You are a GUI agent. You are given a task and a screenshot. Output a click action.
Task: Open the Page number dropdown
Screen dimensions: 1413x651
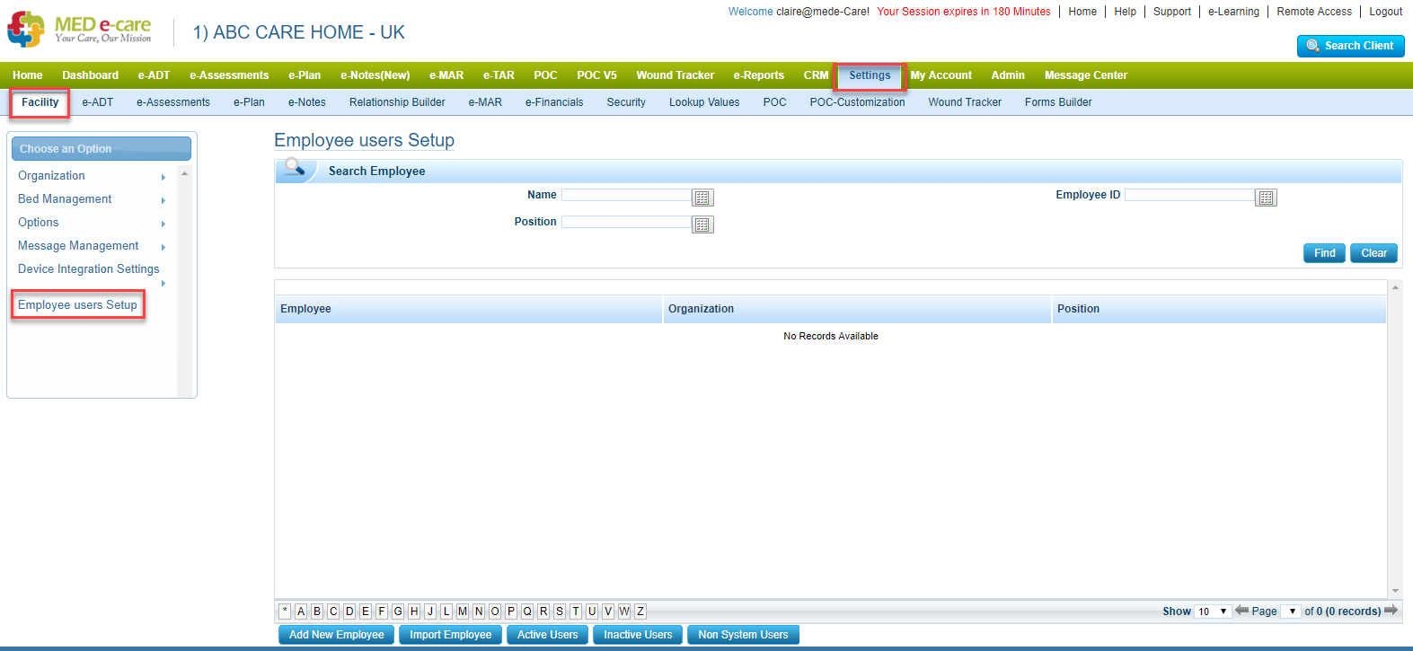tap(1290, 611)
